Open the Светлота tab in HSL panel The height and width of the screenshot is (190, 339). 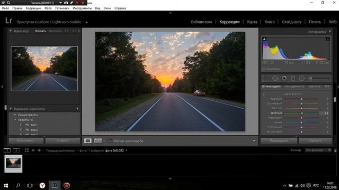[314, 87]
